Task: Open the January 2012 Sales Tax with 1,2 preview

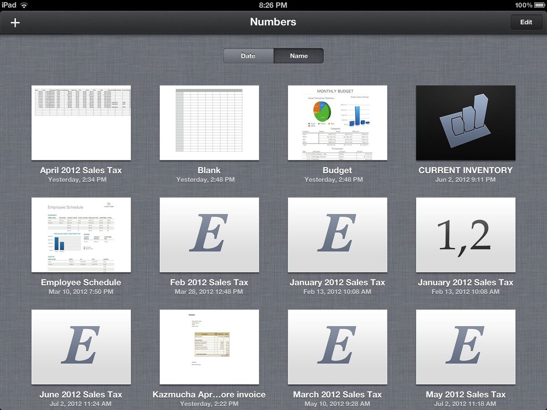Action: click(465, 235)
